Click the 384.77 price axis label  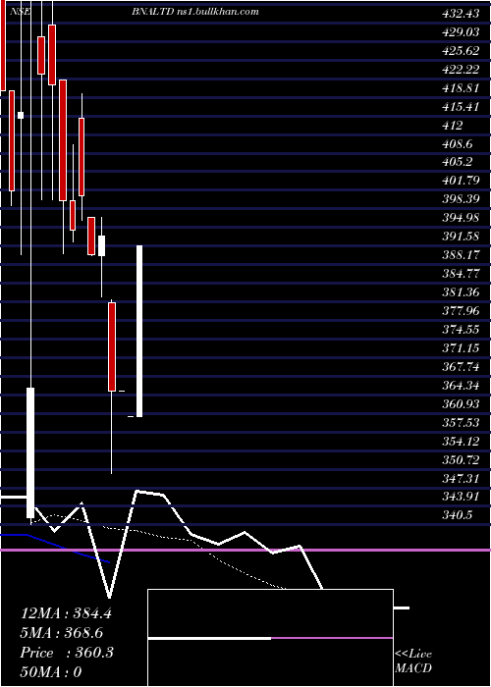(x=461, y=273)
